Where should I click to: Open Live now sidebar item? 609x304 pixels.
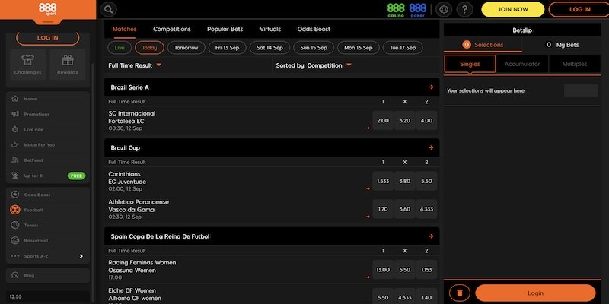coord(48,129)
